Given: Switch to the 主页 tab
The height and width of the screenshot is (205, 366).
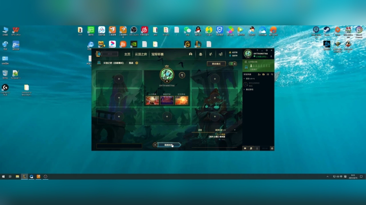Looking at the screenshot, I should click(x=127, y=54).
